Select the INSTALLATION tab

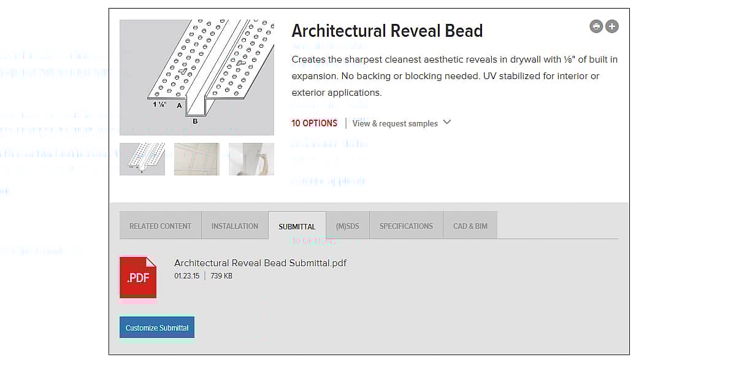[234, 226]
